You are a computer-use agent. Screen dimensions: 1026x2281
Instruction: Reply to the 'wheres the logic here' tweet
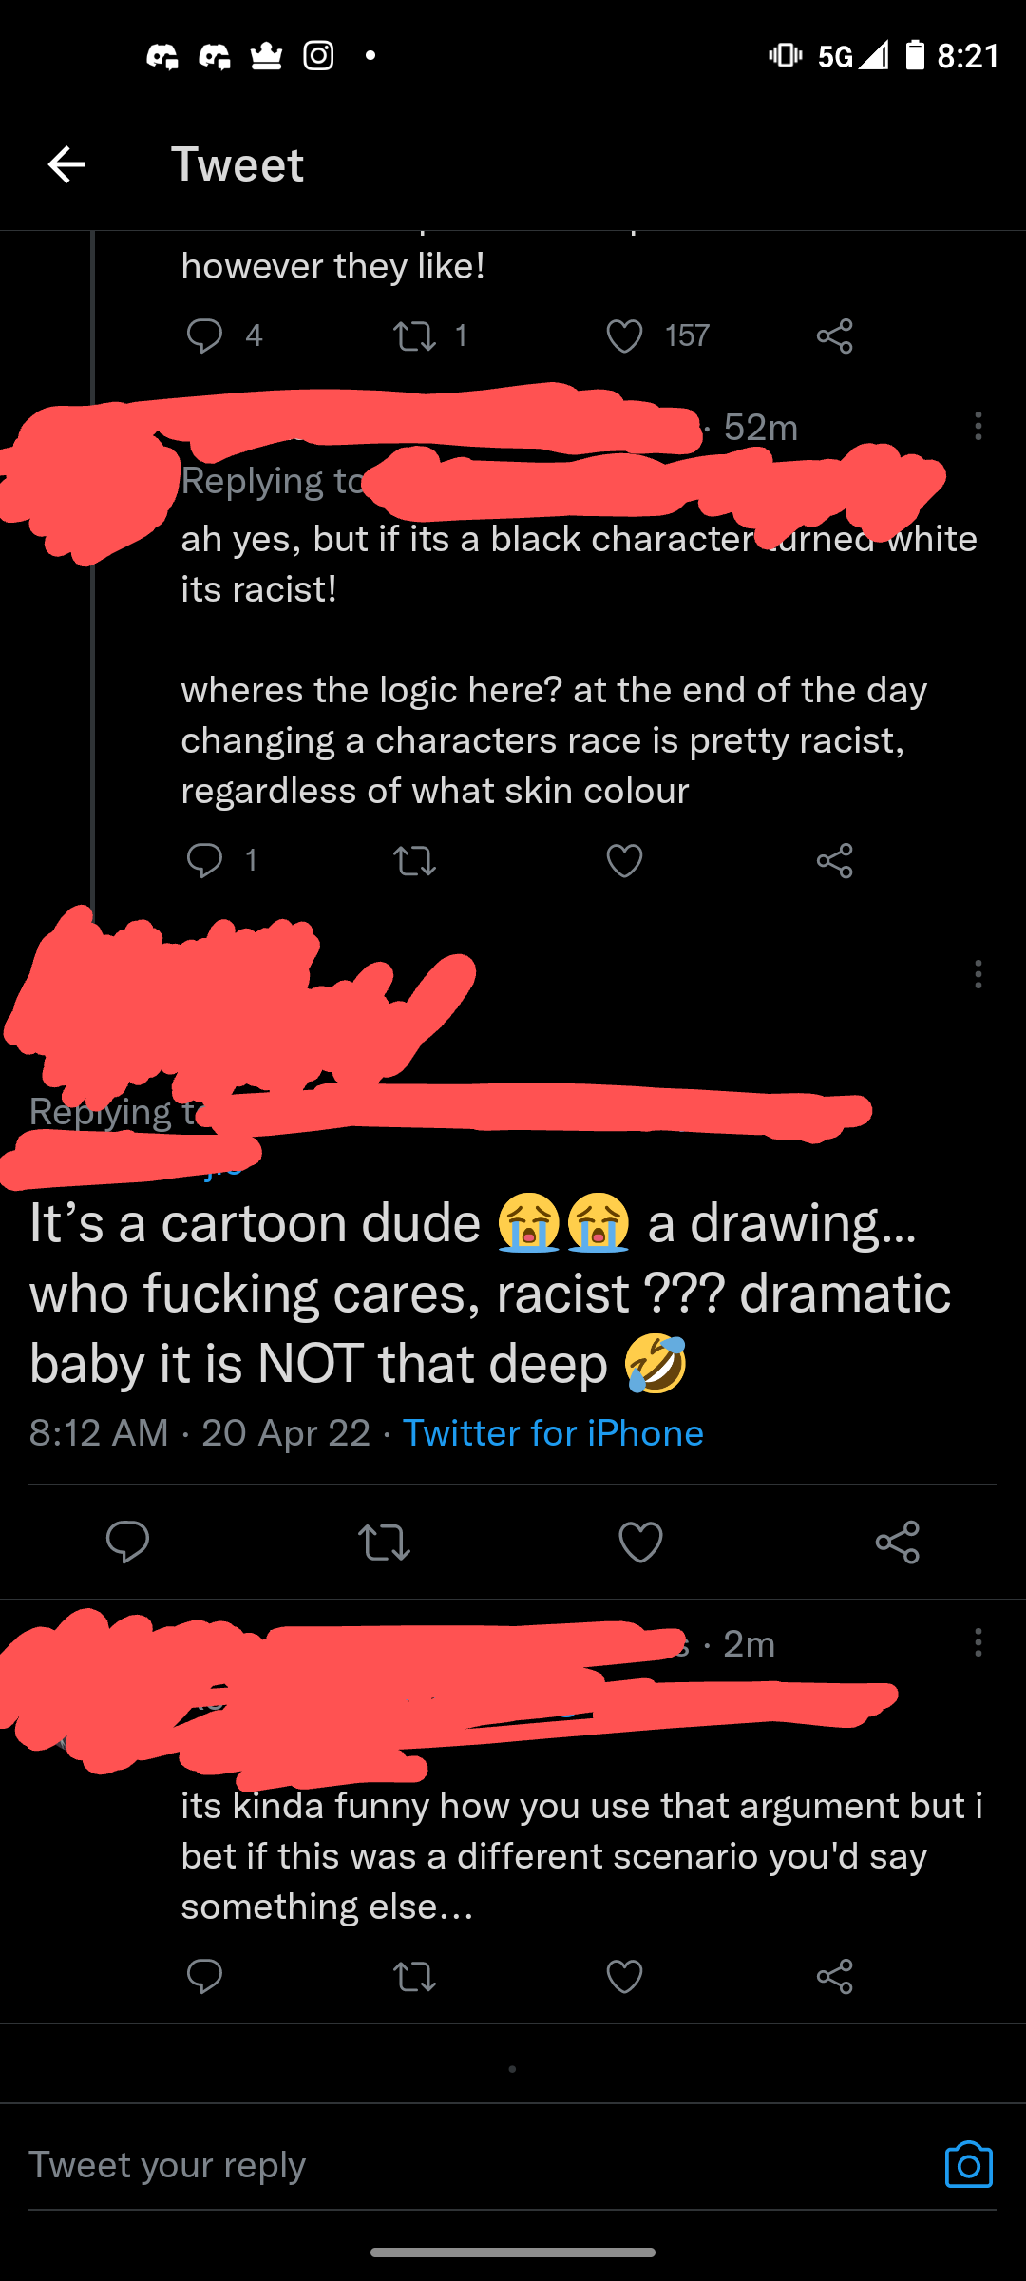(x=204, y=860)
